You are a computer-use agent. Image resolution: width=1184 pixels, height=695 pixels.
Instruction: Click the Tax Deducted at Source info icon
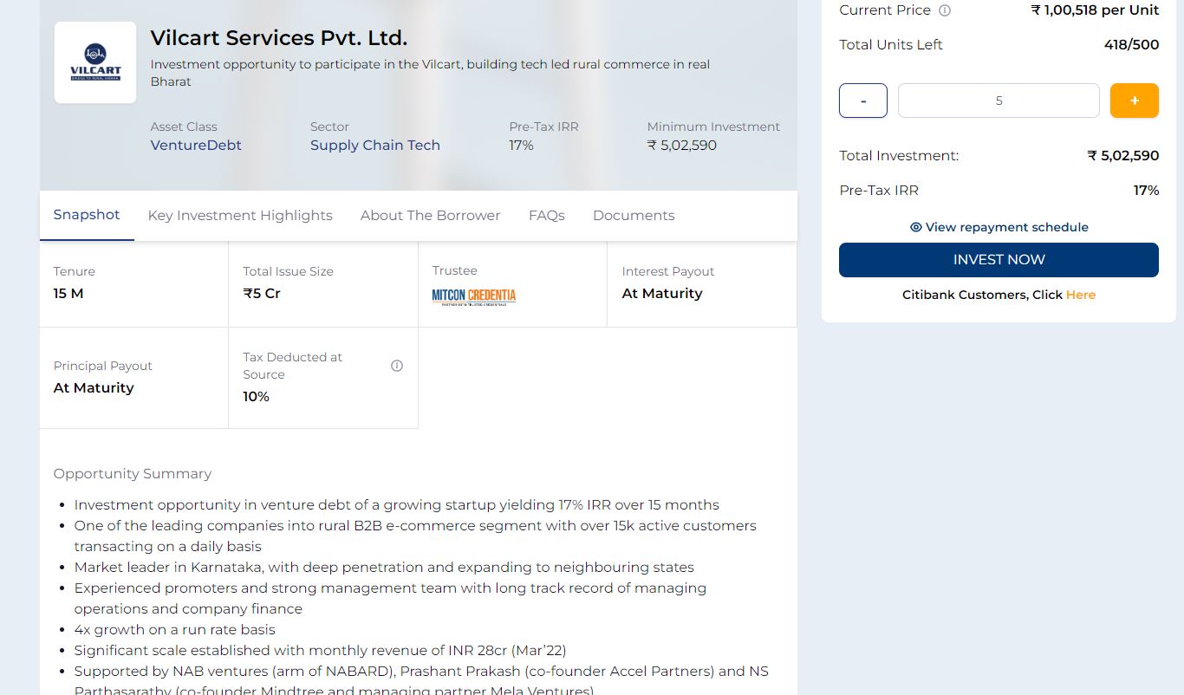pyautogui.click(x=397, y=366)
